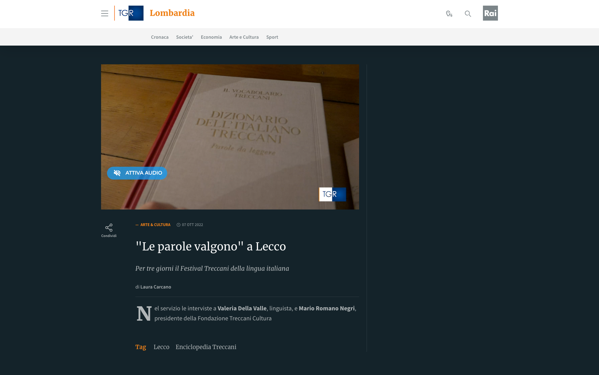The width and height of the screenshot is (599, 375).
Task: Click the name Valeria Della Valle
Action: pos(242,308)
